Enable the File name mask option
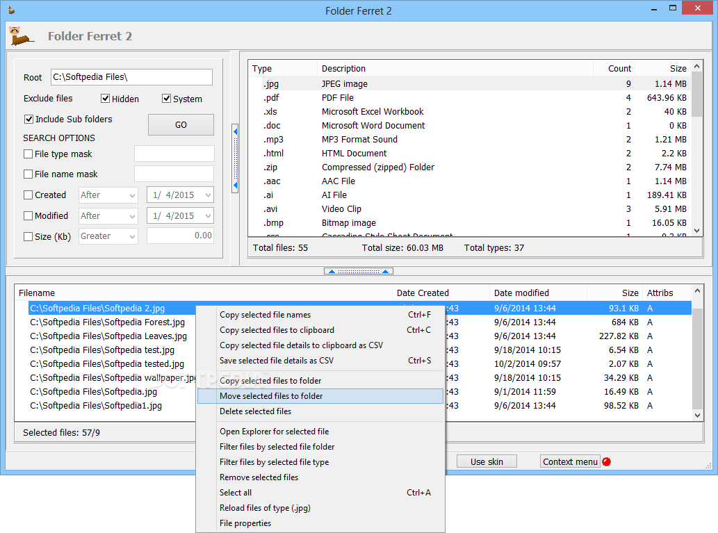The image size is (718, 533). tap(28, 174)
